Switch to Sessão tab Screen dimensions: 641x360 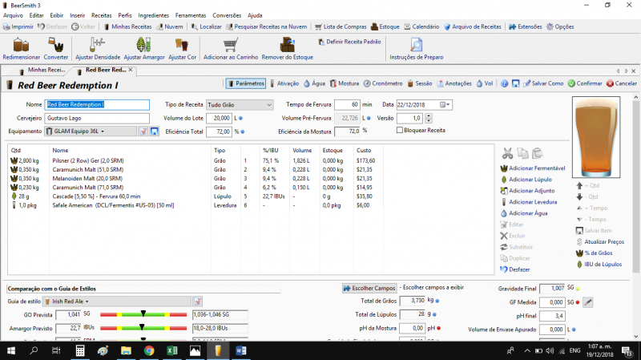coord(419,83)
